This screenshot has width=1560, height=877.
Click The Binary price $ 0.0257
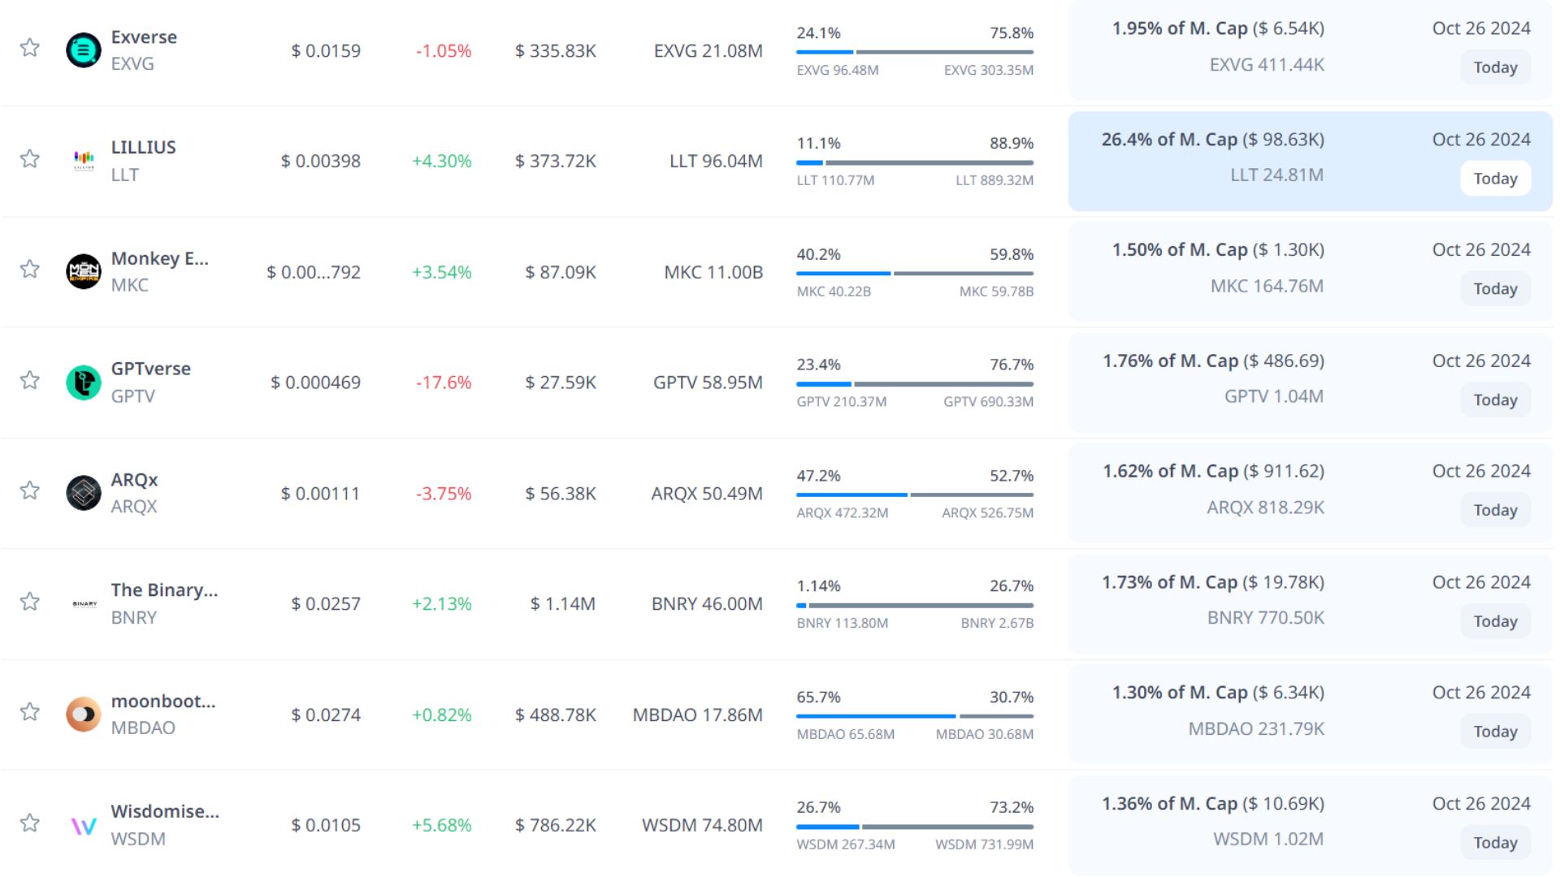(x=325, y=604)
